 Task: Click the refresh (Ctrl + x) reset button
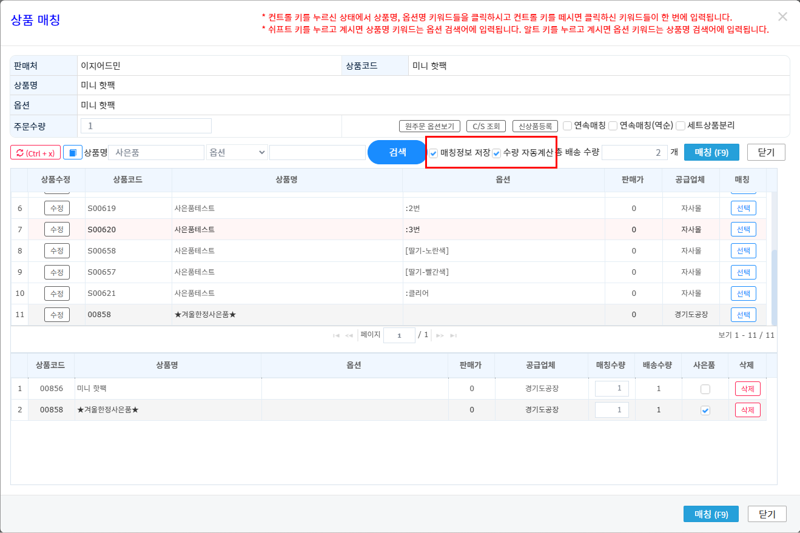pos(35,153)
